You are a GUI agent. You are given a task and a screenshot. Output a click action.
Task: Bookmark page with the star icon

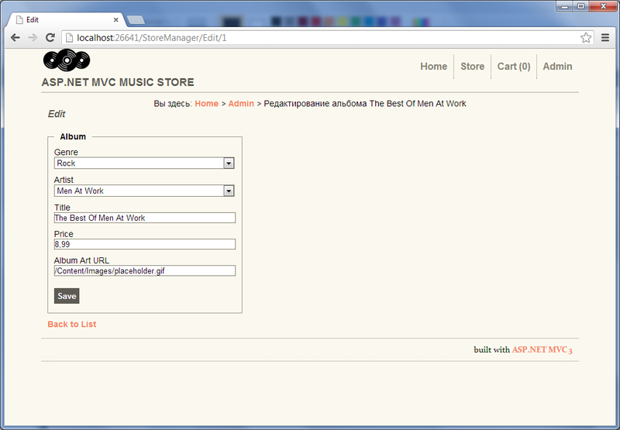pyautogui.click(x=586, y=37)
